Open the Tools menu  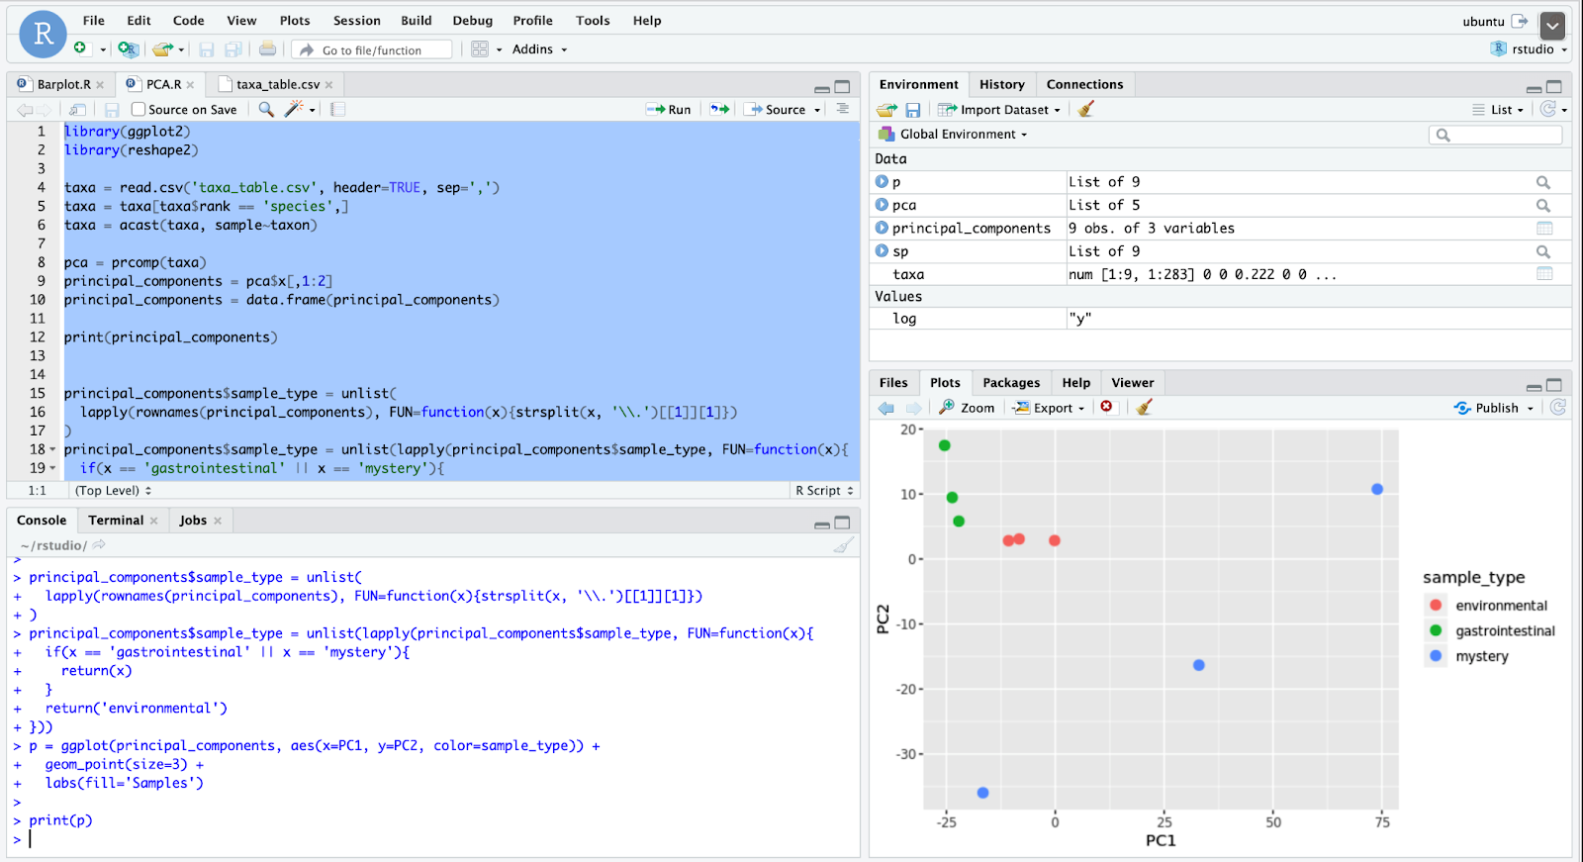click(x=593, y=20)
